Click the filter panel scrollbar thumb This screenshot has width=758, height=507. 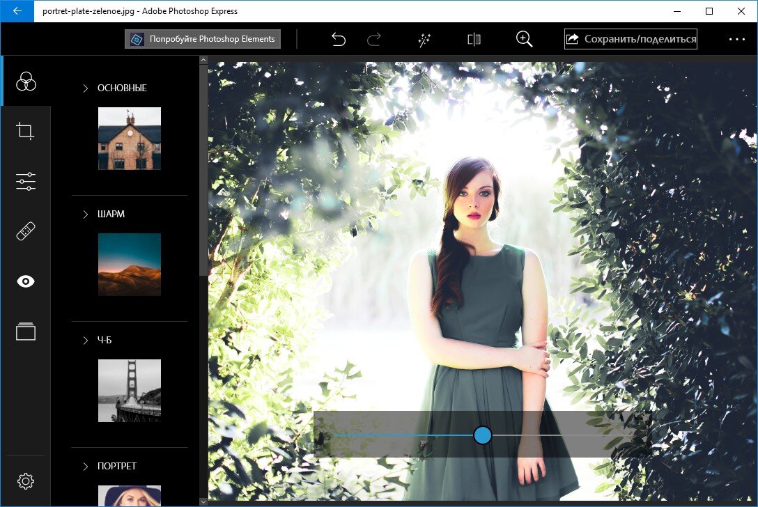[x=203, y=170]
